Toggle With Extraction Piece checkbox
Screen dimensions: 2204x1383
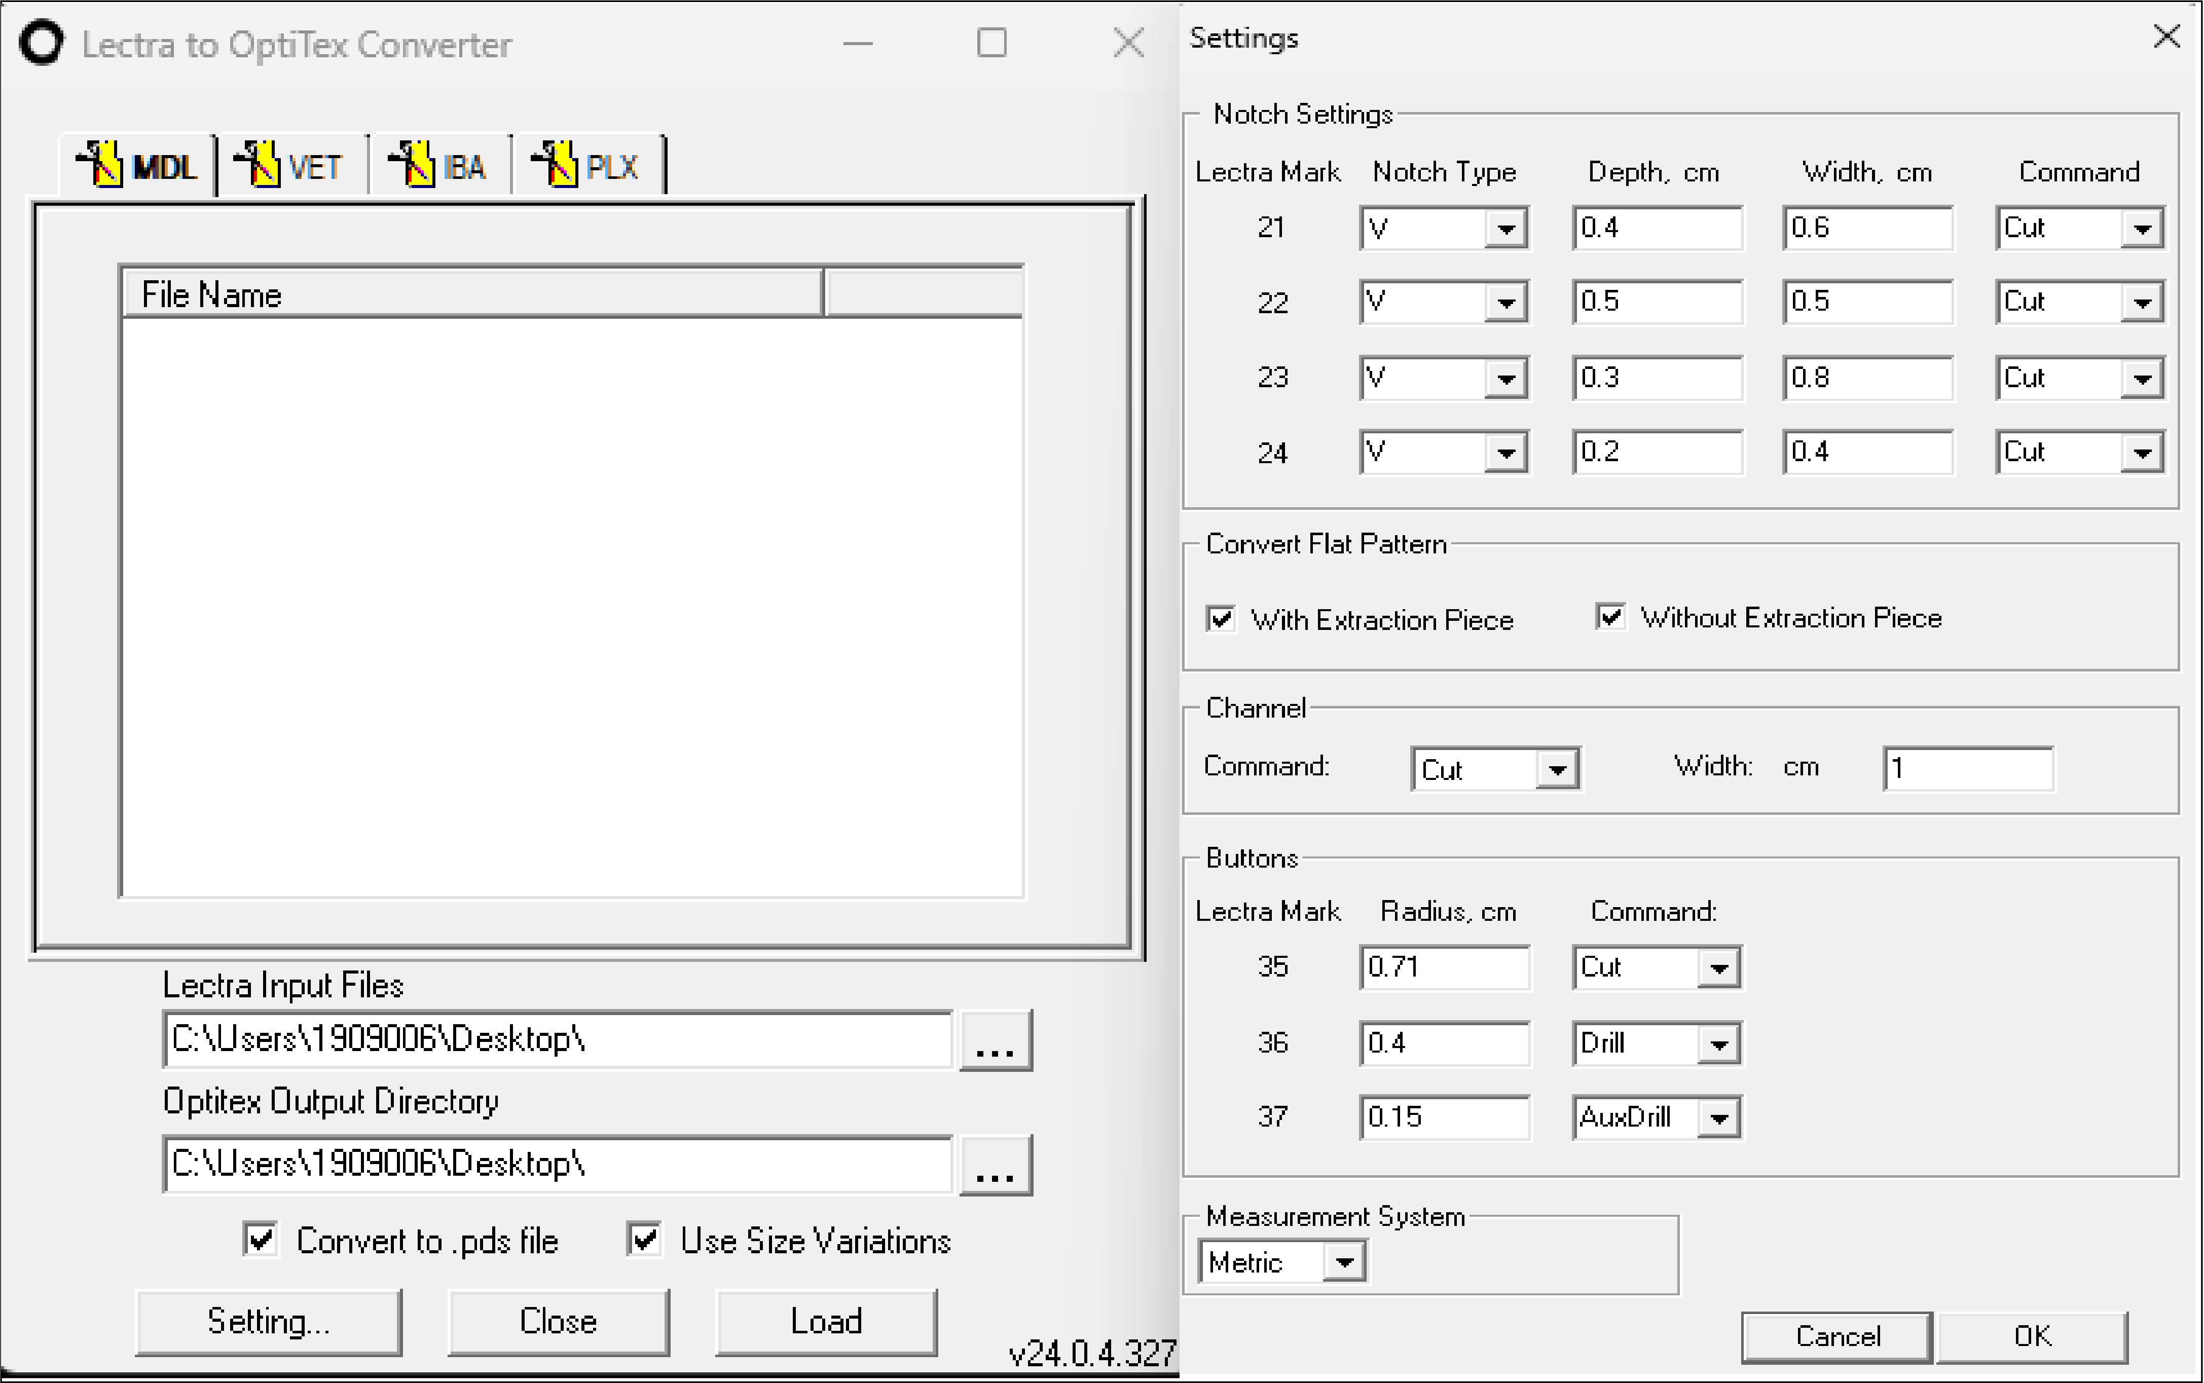pyautogui.click(x=1221, y=618)
